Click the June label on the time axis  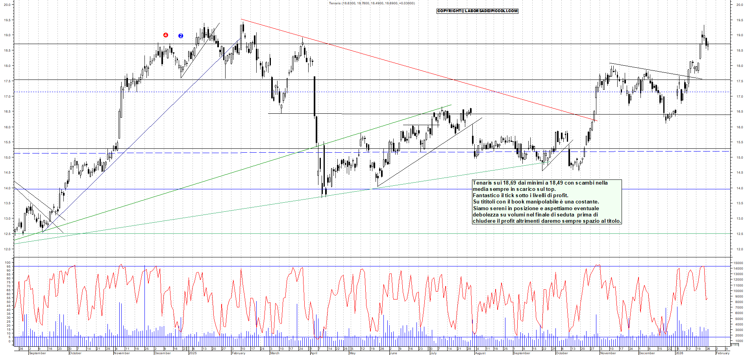[x=393, y=353]
